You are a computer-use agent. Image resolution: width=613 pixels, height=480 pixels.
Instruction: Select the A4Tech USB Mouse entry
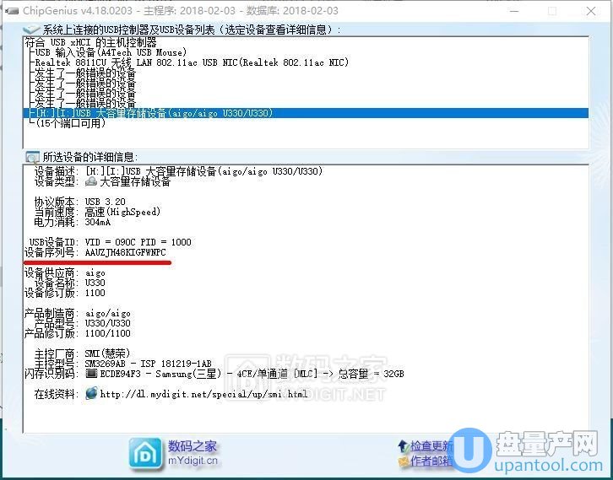pyautogui.click(x=111, y=52)
